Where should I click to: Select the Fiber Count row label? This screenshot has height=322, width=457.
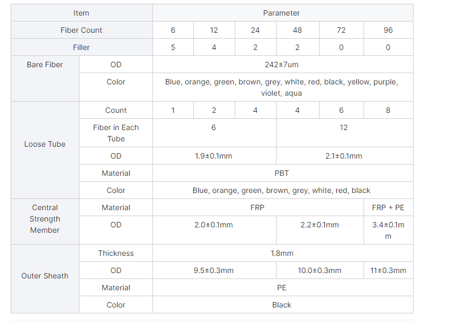tap(82, 30)
